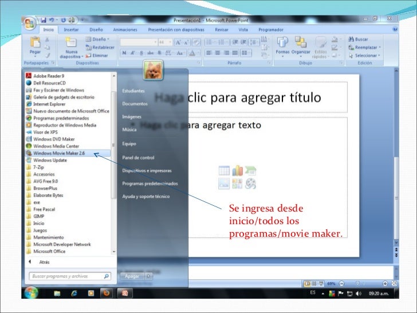Image resolution: width=417 pixels, height=313 pixels.
Task: Open Panel de control link
Action: click(138, 158)
